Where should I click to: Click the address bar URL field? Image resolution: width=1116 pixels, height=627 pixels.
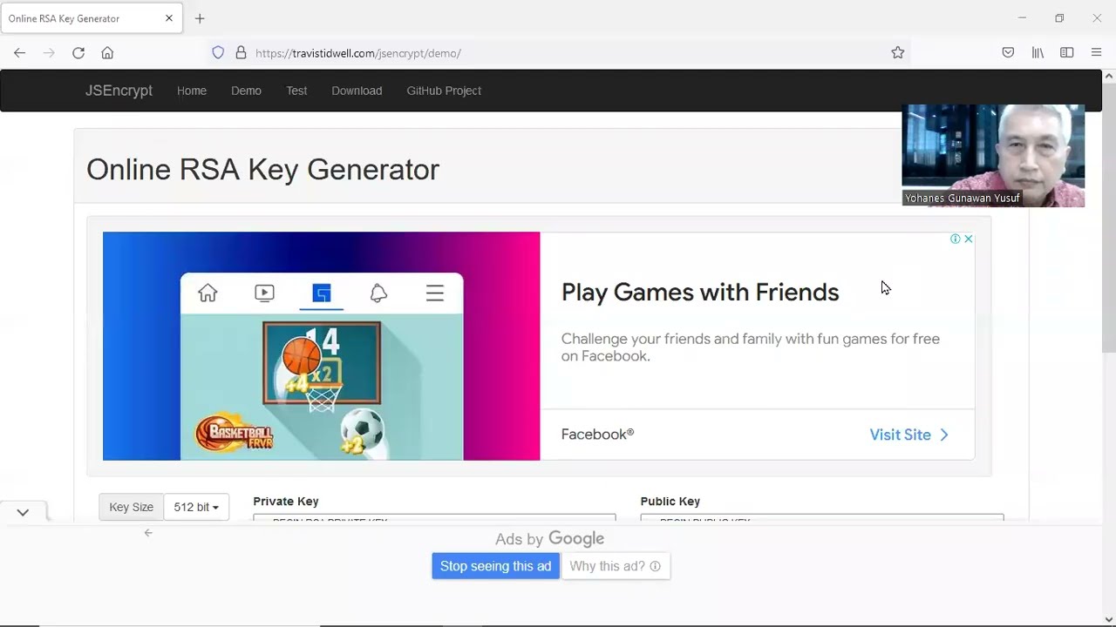[523, 53]
